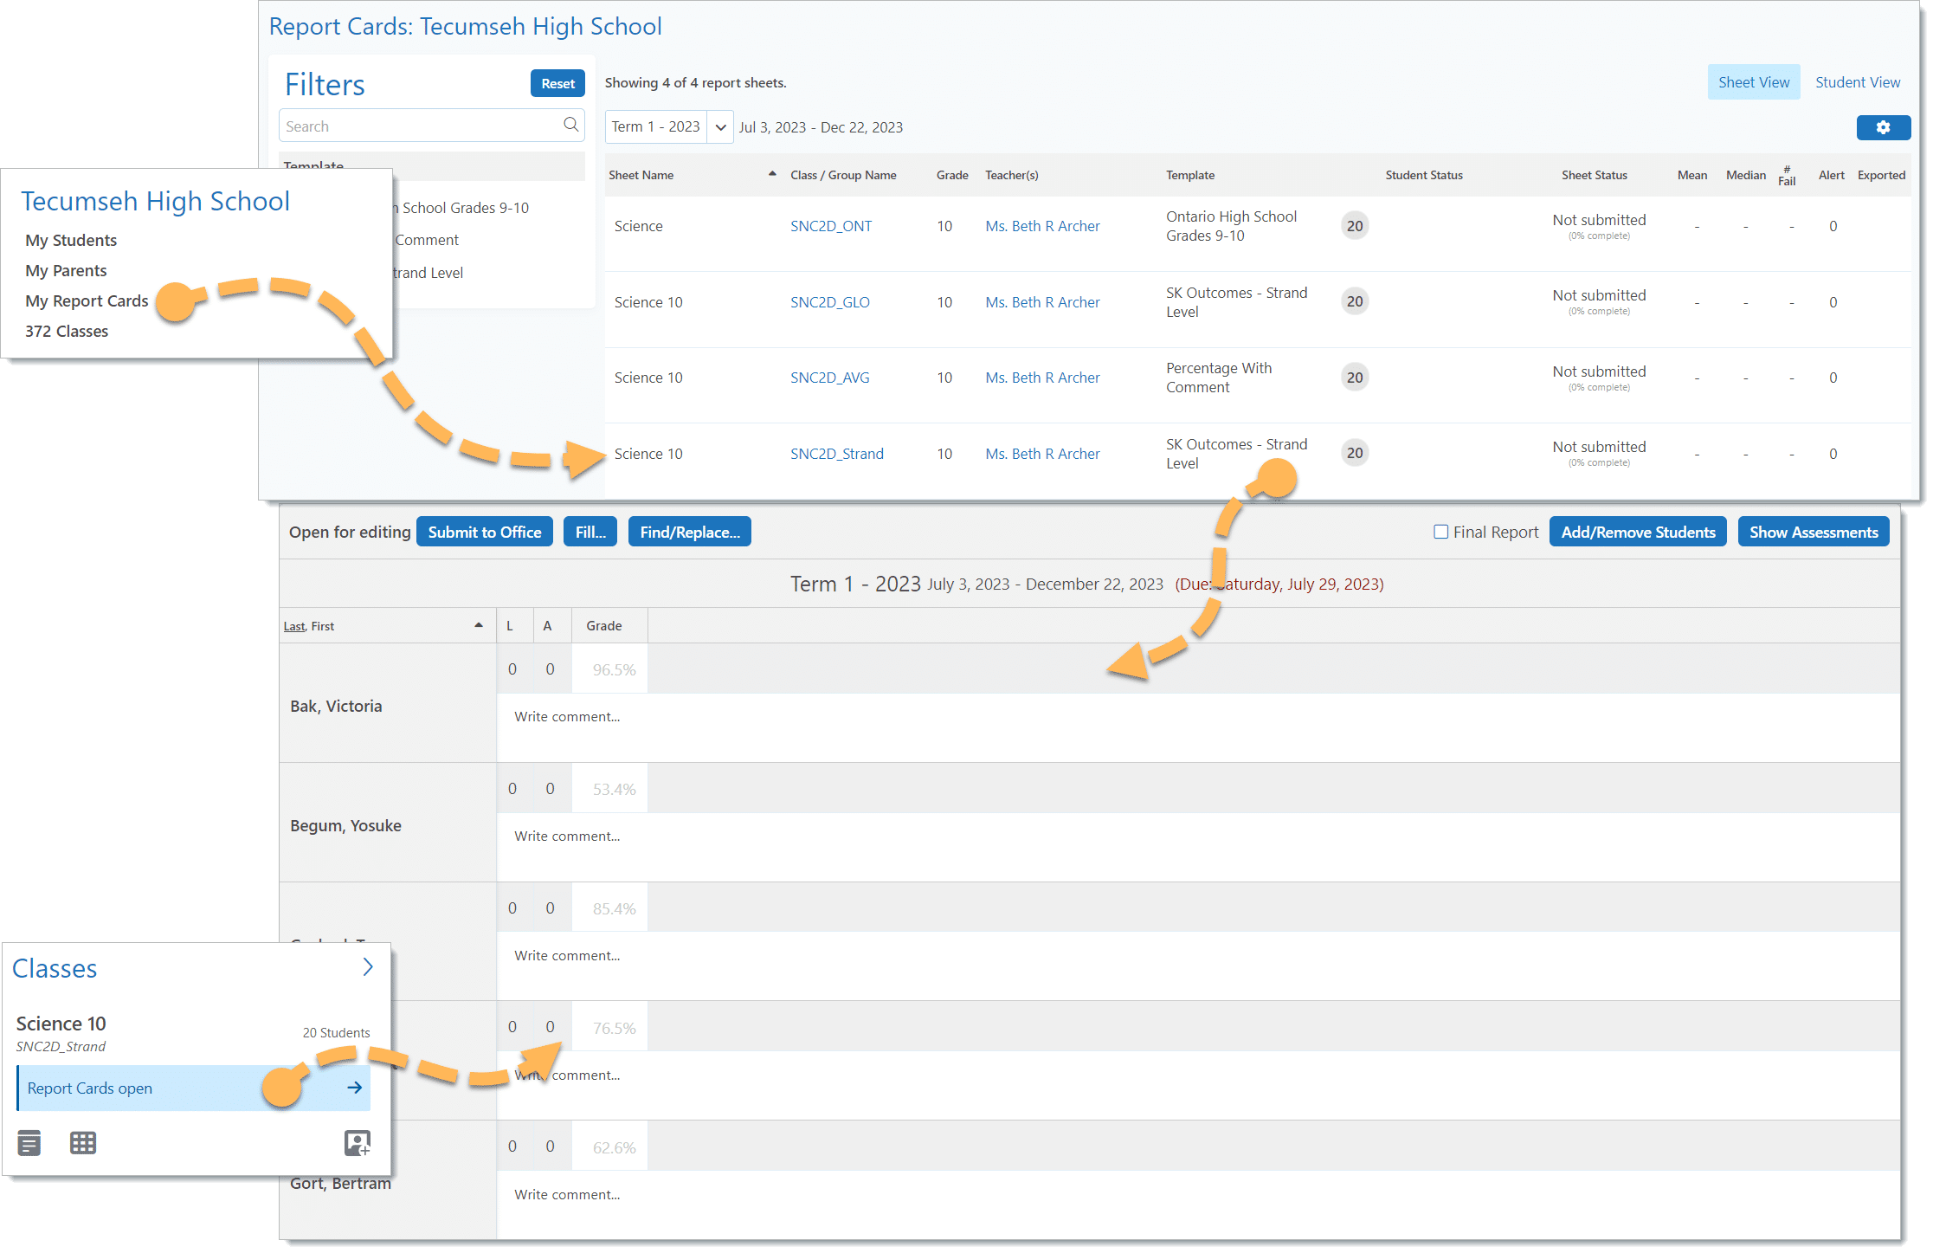Toggle the Final Report checkbox

coord(1440,532)
